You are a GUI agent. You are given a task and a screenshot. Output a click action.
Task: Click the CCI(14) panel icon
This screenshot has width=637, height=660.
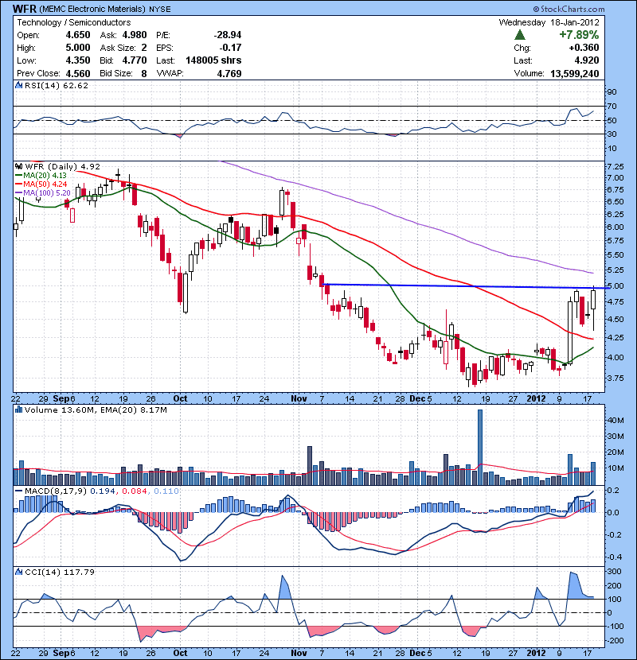pyautogui.click(x=19, y=572)
